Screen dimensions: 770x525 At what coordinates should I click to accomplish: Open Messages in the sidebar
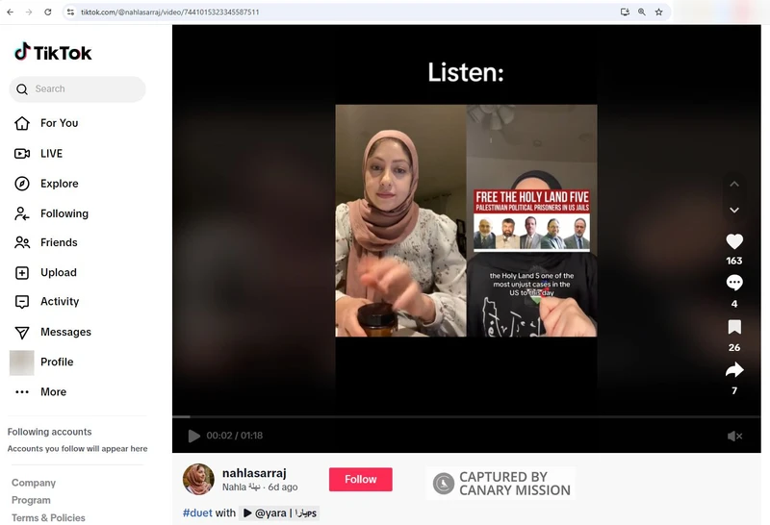(65, 332)
